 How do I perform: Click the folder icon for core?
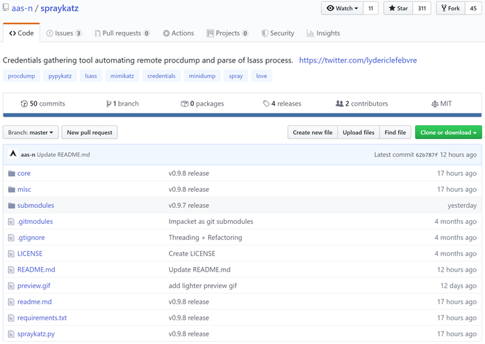(11, 173)
